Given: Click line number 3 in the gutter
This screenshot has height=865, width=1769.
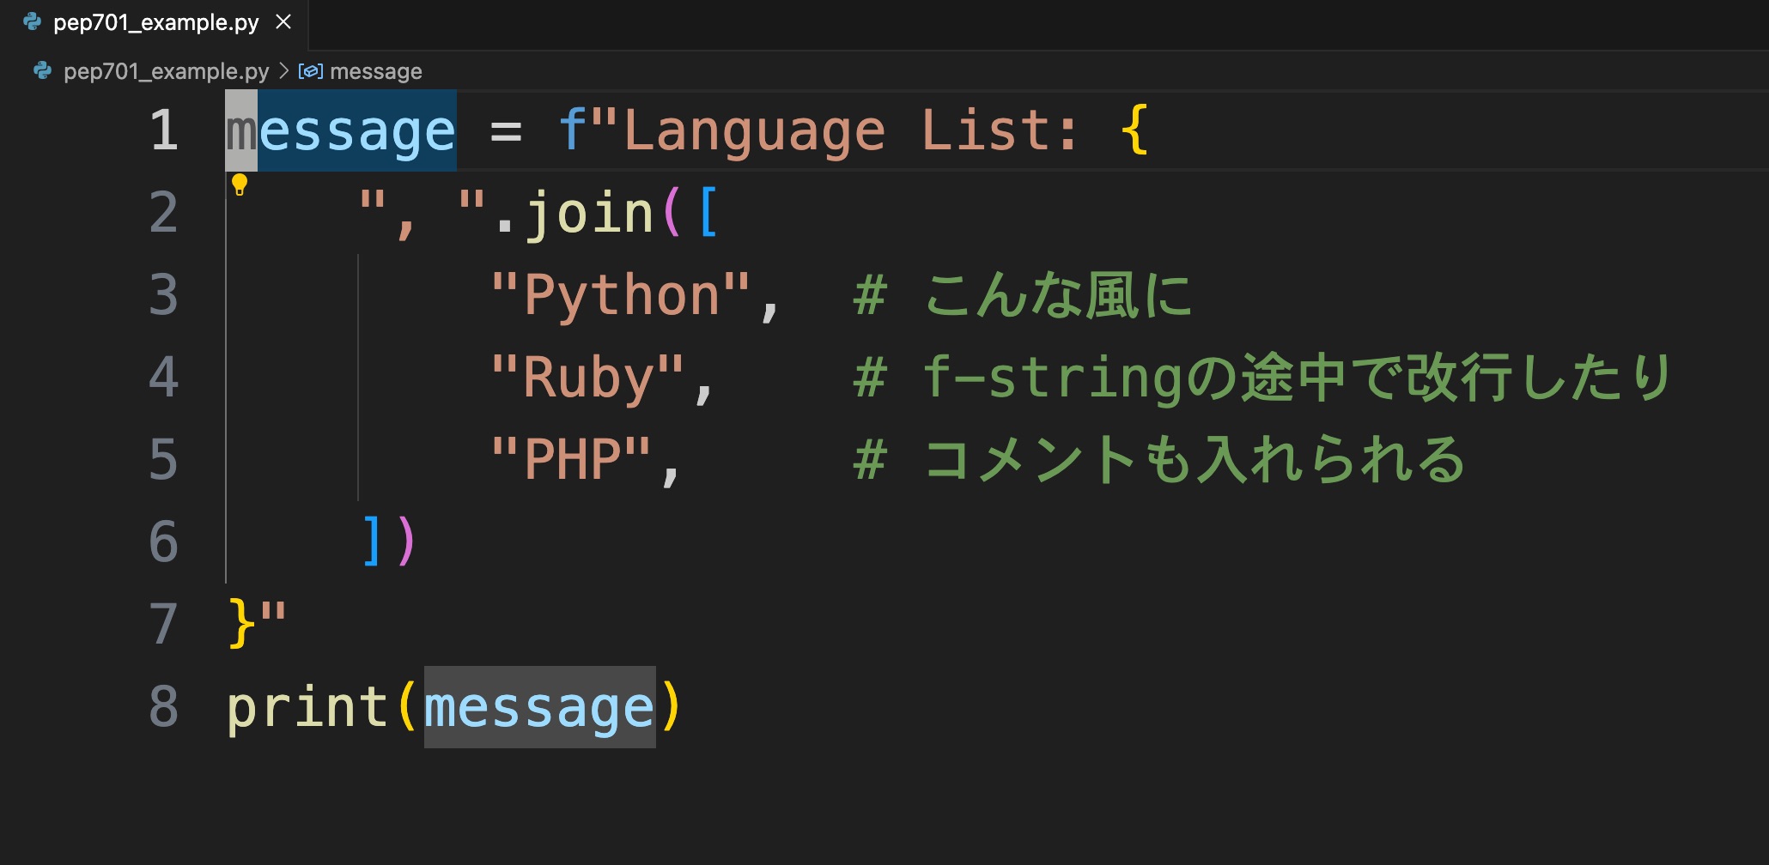Looking at the screenshot, I should pyautogui.click(x=163, y=295).
